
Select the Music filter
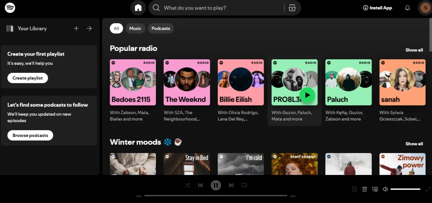point(135,28)
